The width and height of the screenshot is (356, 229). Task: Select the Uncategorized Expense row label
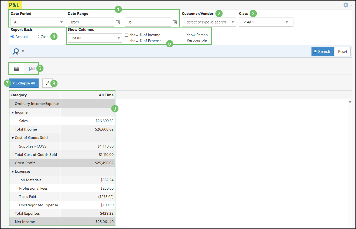coord(39,205)
